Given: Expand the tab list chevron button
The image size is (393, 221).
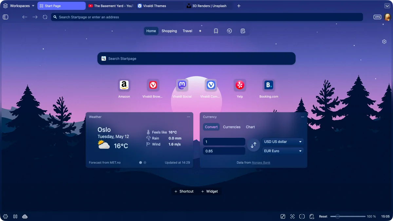Looking at the screenshot, I should pos(387,6).
